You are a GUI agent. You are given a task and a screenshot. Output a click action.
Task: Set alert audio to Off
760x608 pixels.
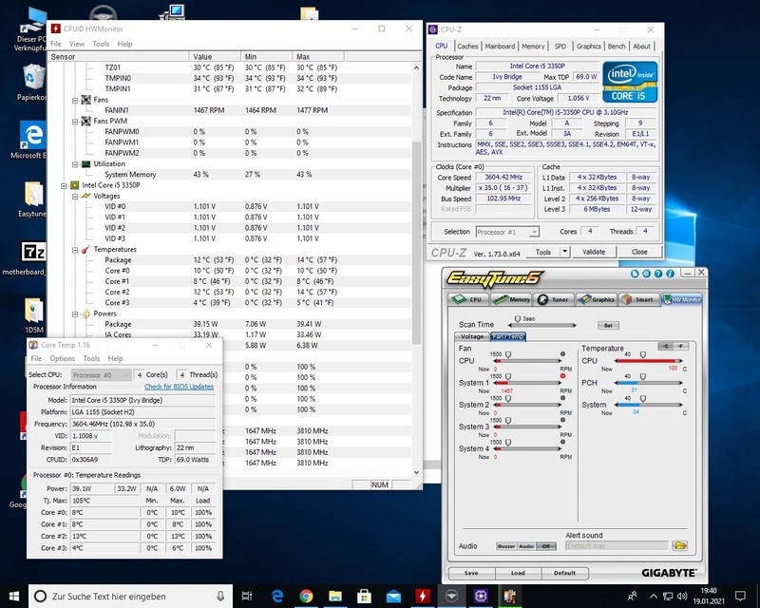click(x=546, y=546)
